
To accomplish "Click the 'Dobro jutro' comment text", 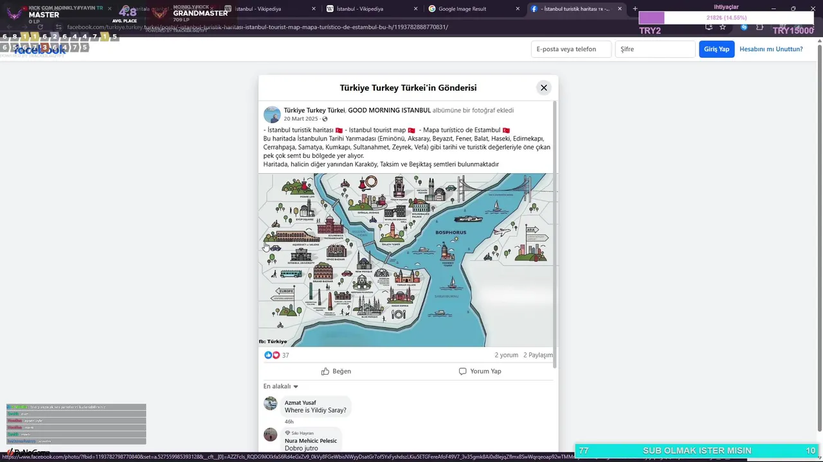I will pos(301,448).
